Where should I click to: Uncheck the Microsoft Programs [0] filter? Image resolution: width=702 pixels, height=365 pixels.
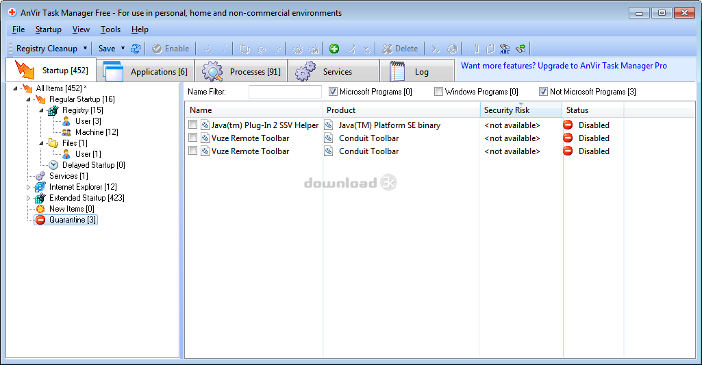point(333,91)
